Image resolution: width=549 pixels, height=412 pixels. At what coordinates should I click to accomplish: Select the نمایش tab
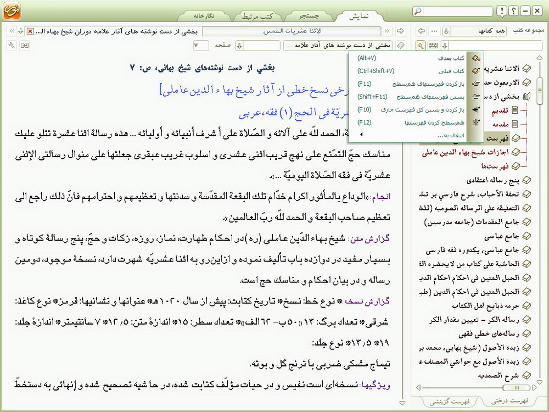[x=358, y=16]
